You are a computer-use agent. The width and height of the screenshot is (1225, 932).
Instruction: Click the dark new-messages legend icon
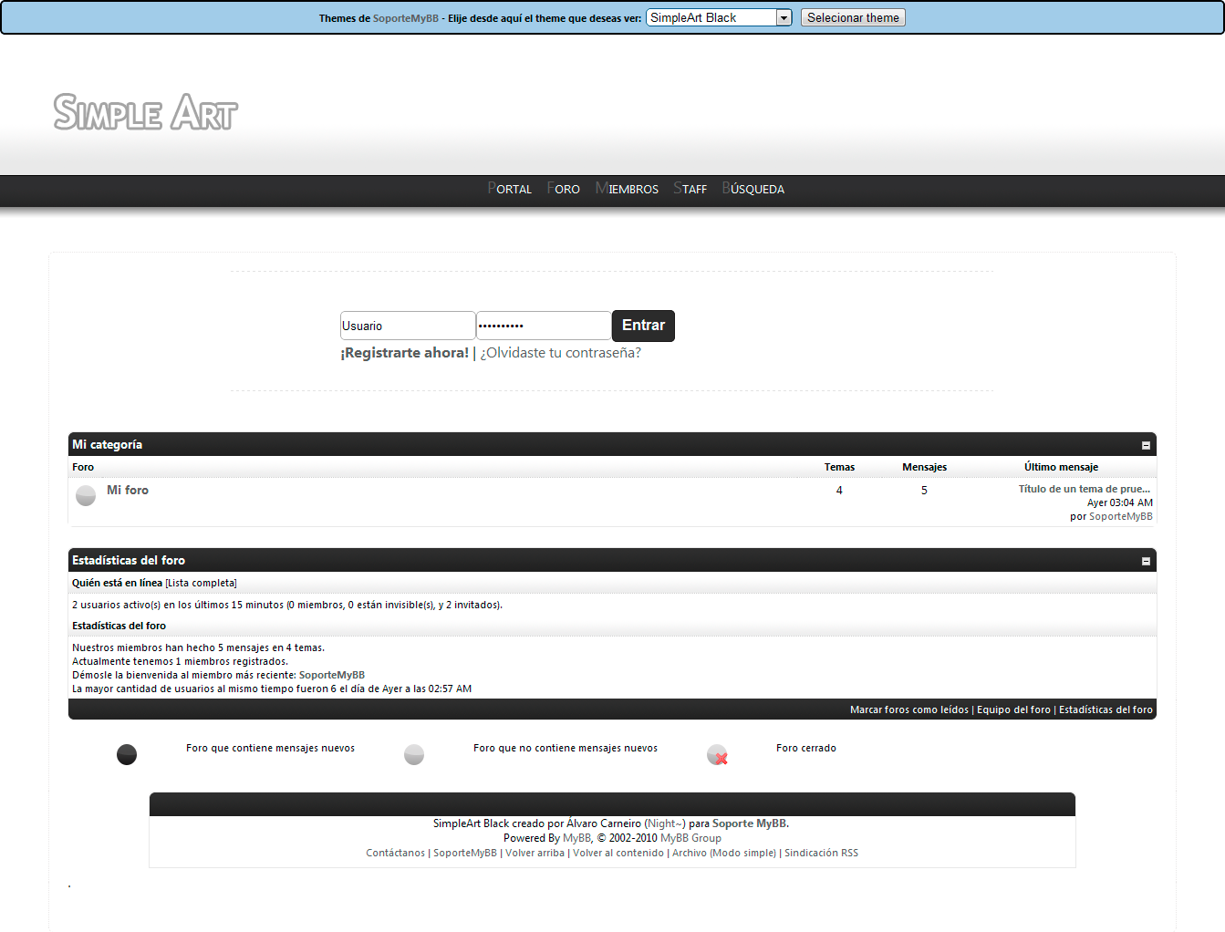[127, 754]
